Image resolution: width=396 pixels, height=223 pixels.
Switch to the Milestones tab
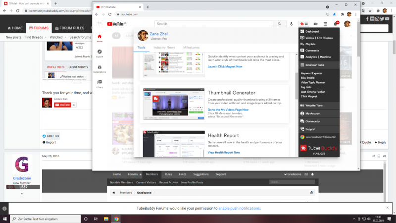tap(192, 48)
